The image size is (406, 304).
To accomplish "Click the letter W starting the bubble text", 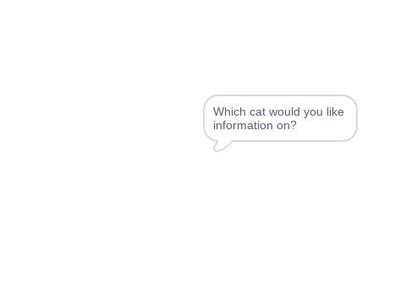I will (x=218, y=111).
